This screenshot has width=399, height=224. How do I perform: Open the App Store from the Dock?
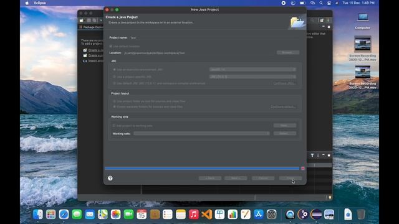(x=259, y=214)
